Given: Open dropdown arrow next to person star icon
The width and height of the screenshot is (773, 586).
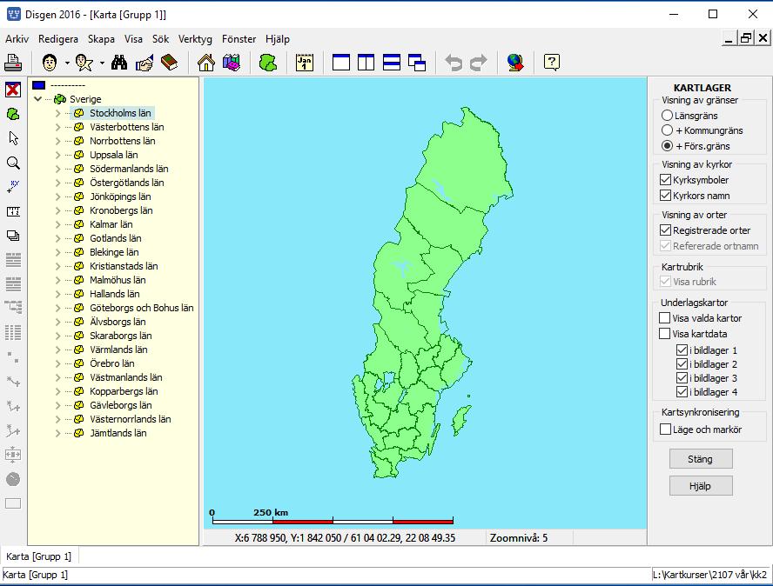Looking at the screenshot, I should click(x=102, y=63).
